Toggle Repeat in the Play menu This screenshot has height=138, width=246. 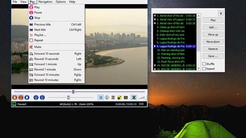coord(57,40)
